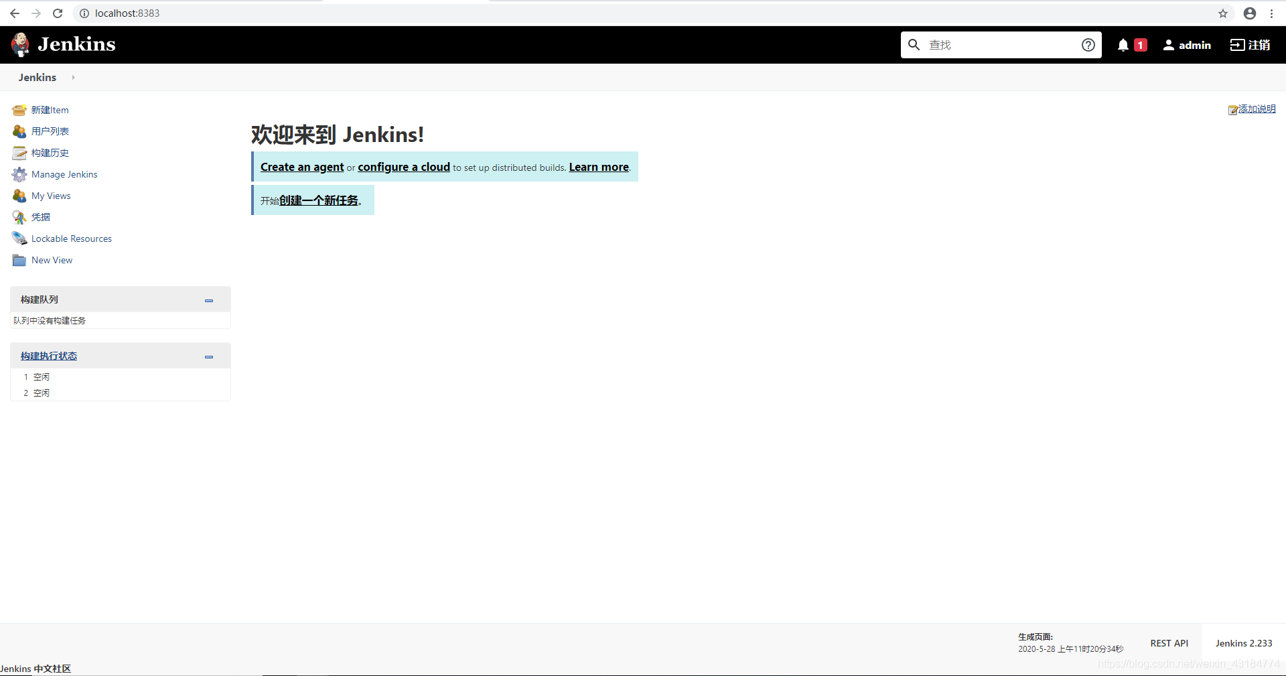Collapse the 构建队列 panel

click(x=209, y=301)
